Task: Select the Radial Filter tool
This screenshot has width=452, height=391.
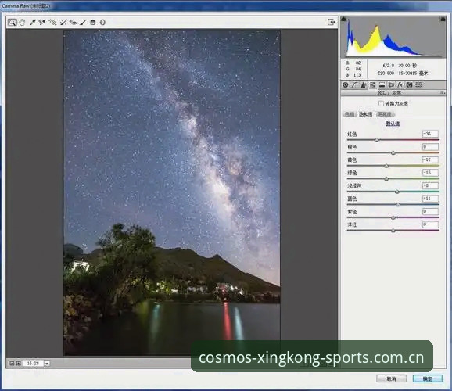Action: click(102, 22)
